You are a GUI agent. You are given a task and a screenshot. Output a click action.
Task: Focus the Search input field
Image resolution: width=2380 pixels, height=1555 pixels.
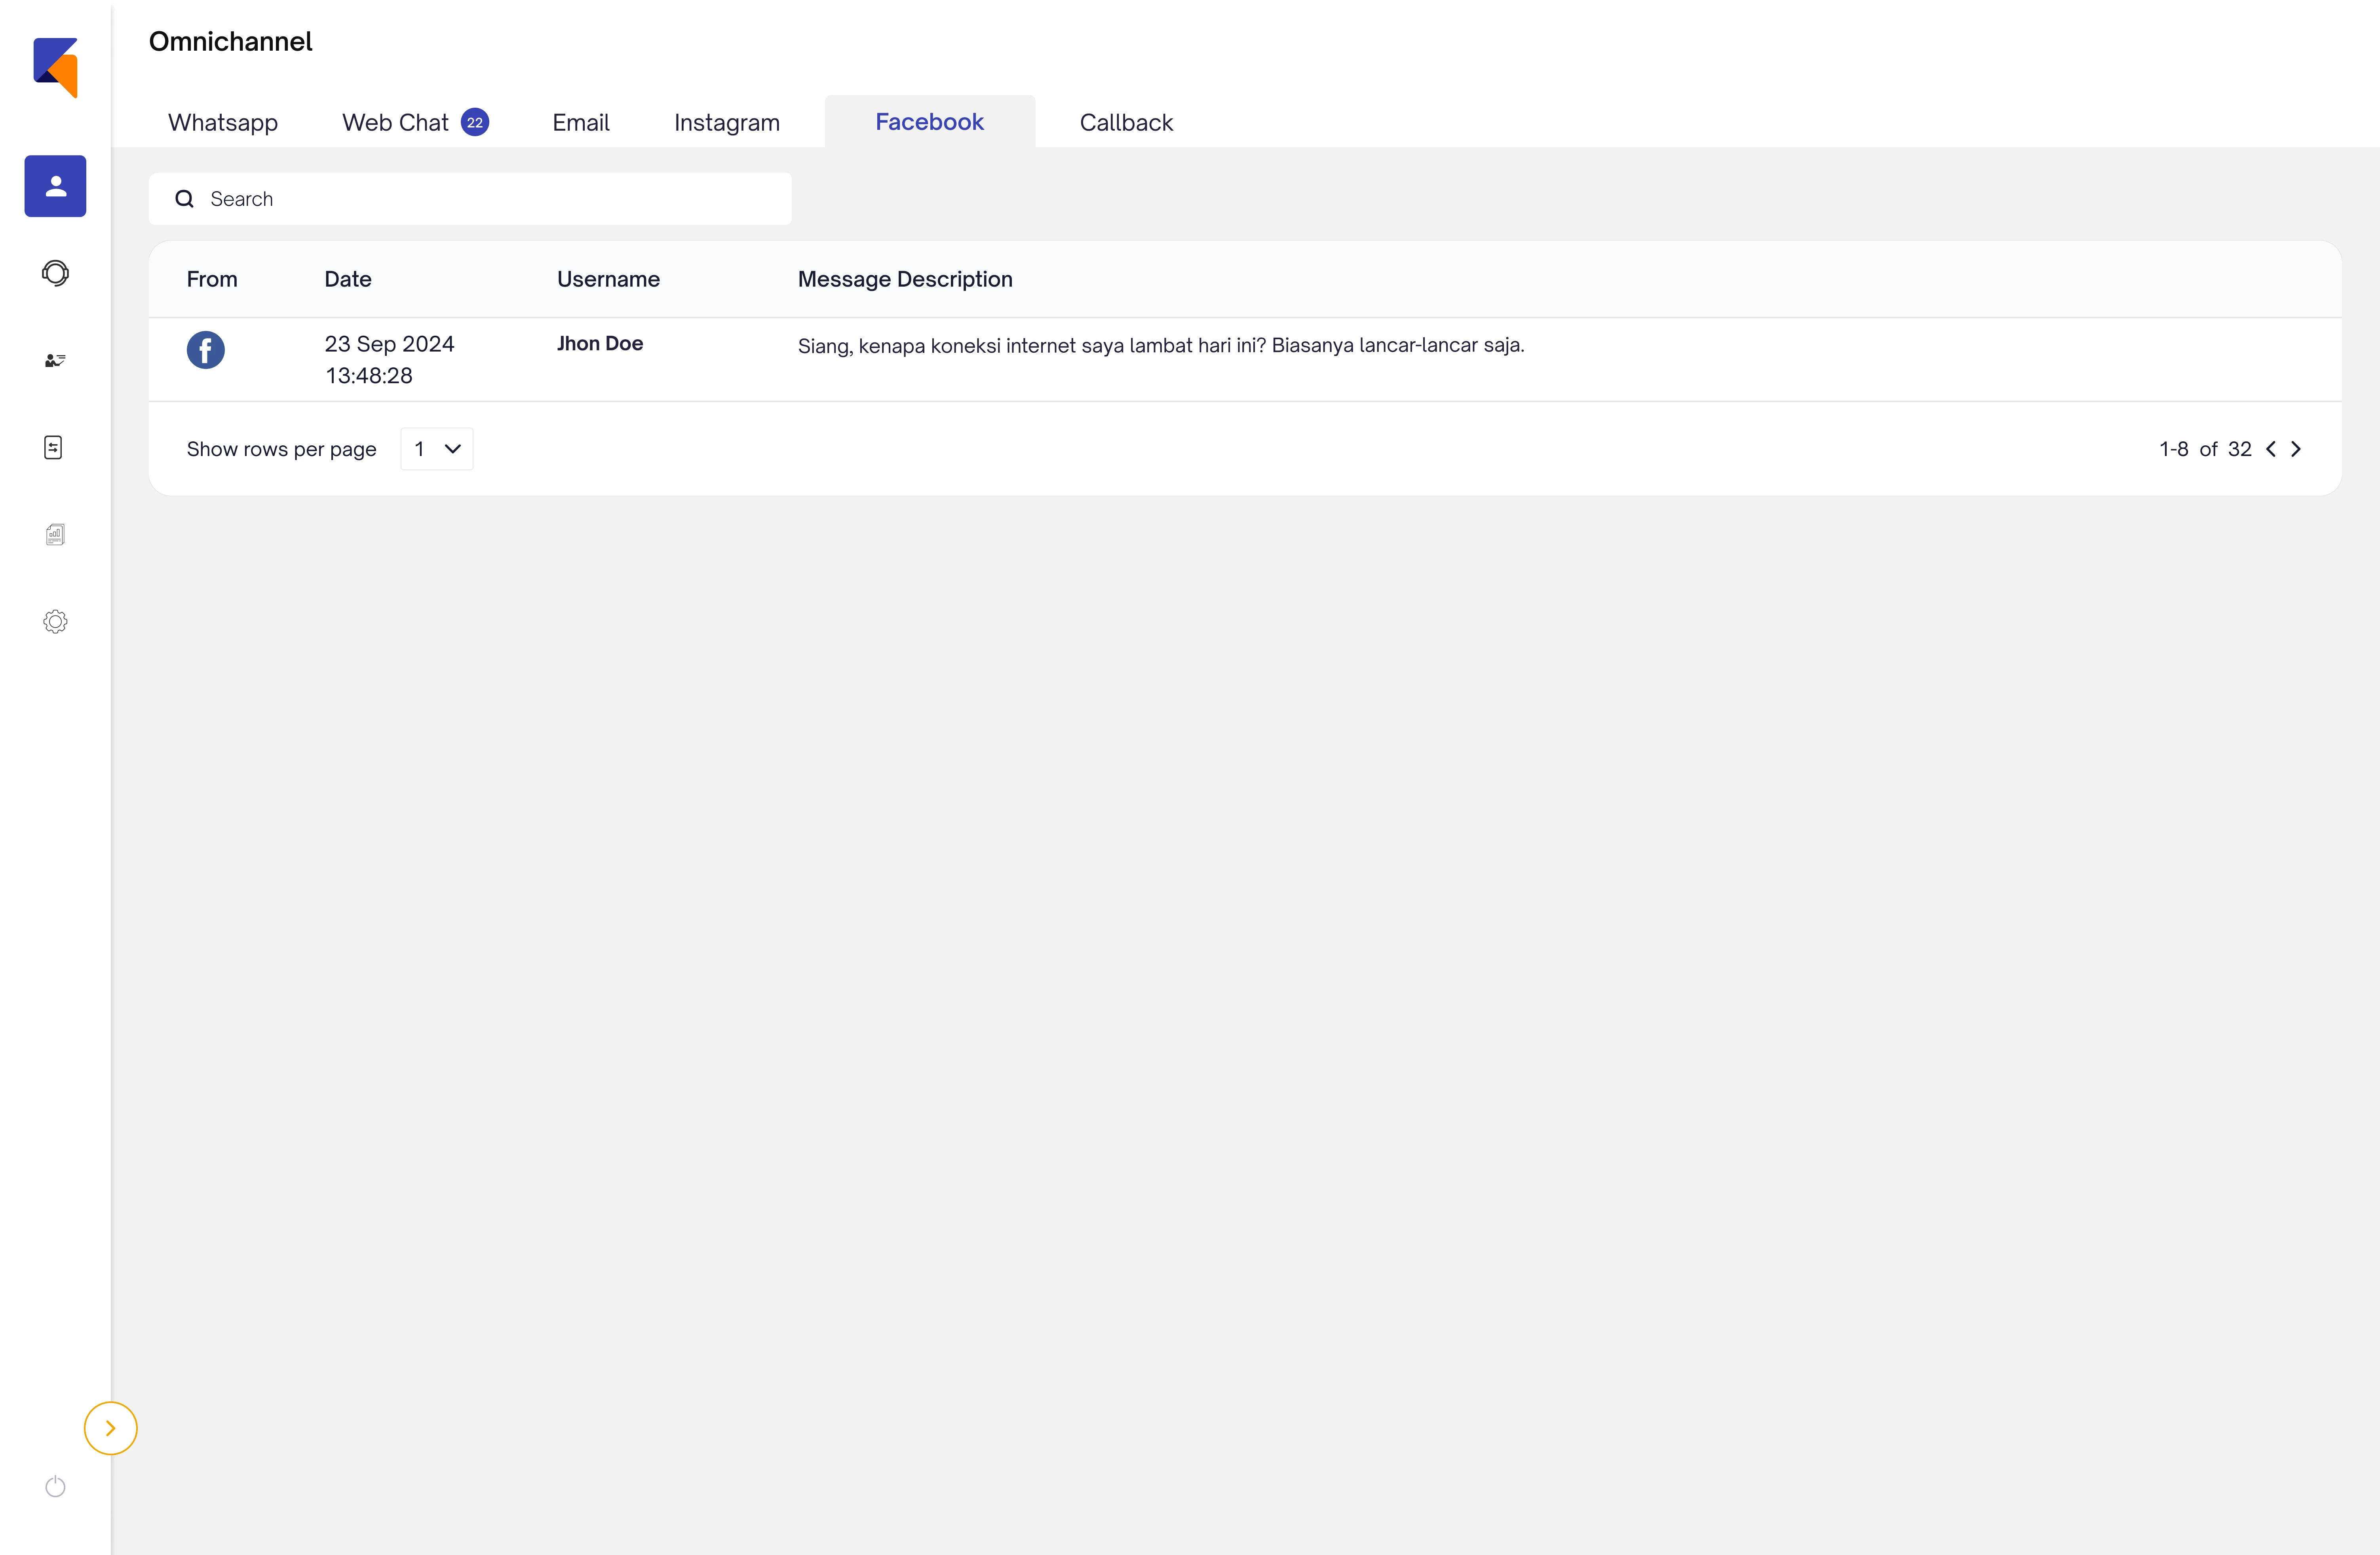tap(470, 199)
